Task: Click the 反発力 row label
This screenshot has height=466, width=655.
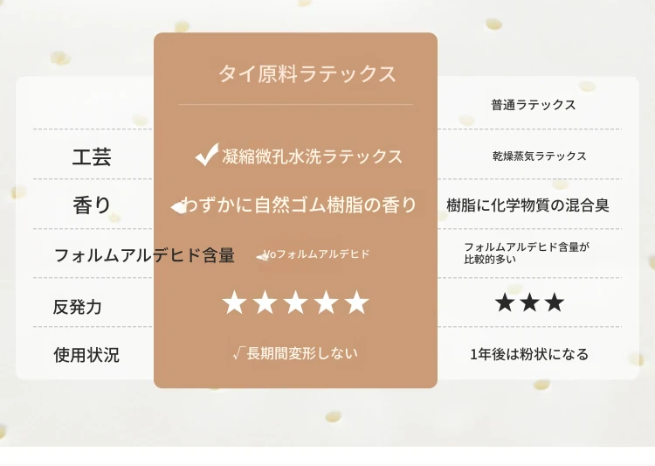Action: (77, 307)
